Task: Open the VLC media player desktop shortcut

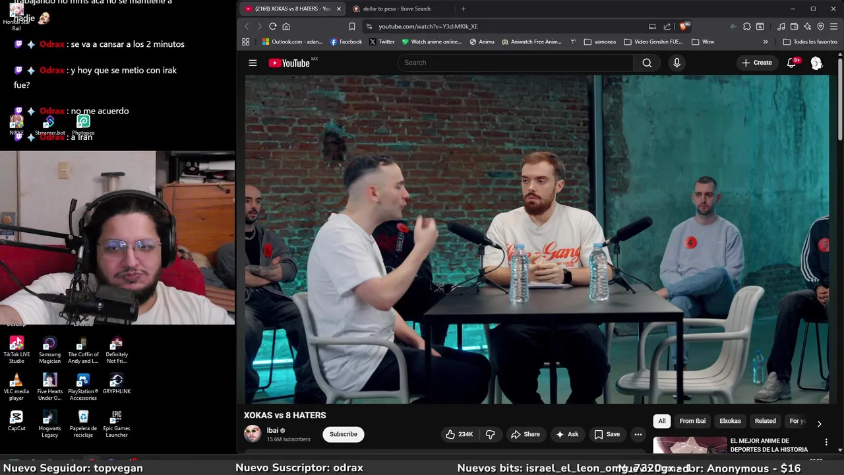Action: coord(16,387)
